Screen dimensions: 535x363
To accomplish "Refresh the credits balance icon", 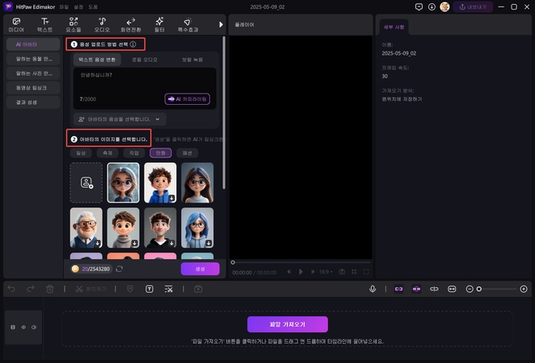I will click(119, 269).
